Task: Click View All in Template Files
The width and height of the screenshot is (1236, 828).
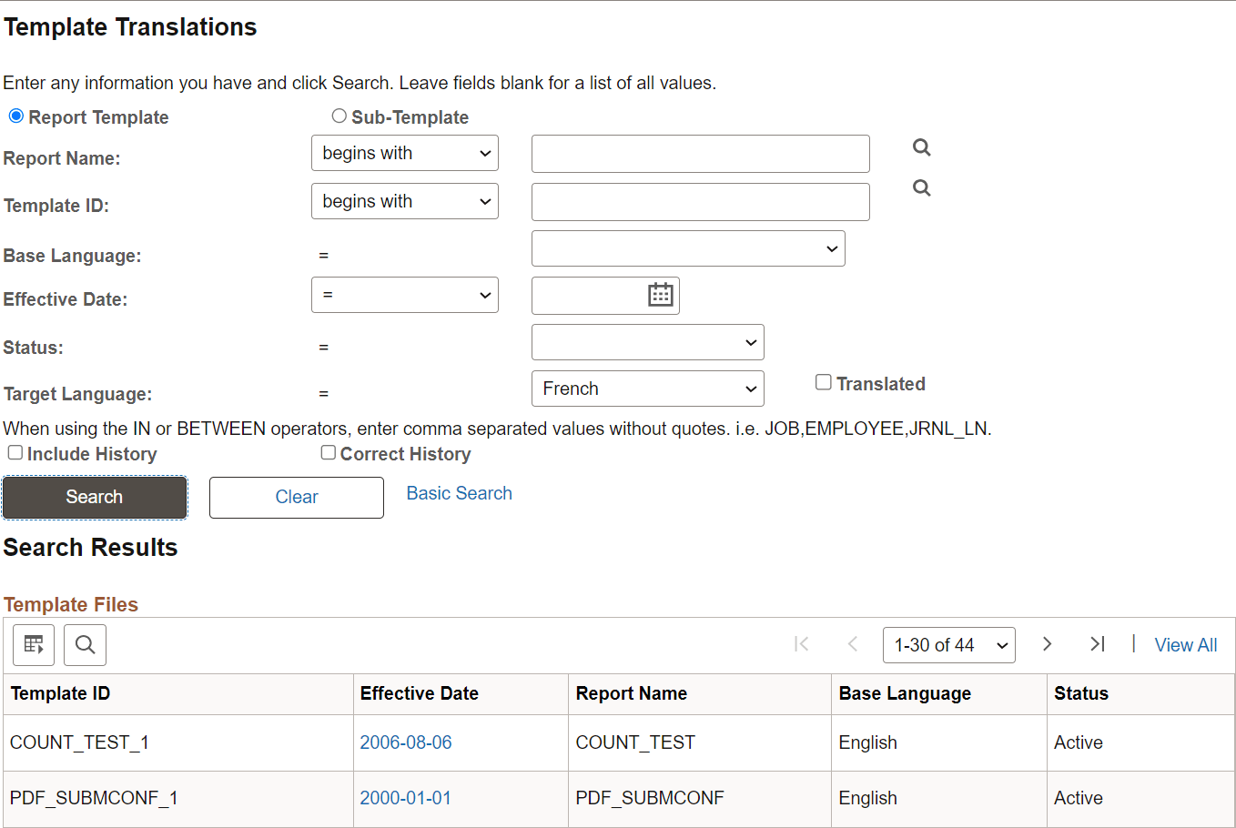Action: click(1185, 644)
